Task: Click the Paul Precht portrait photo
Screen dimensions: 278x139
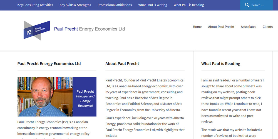Action: point(44,97)
